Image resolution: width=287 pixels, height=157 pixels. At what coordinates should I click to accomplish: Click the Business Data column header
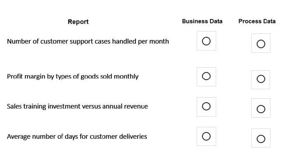pyautogui.click(x=202, y=21)
